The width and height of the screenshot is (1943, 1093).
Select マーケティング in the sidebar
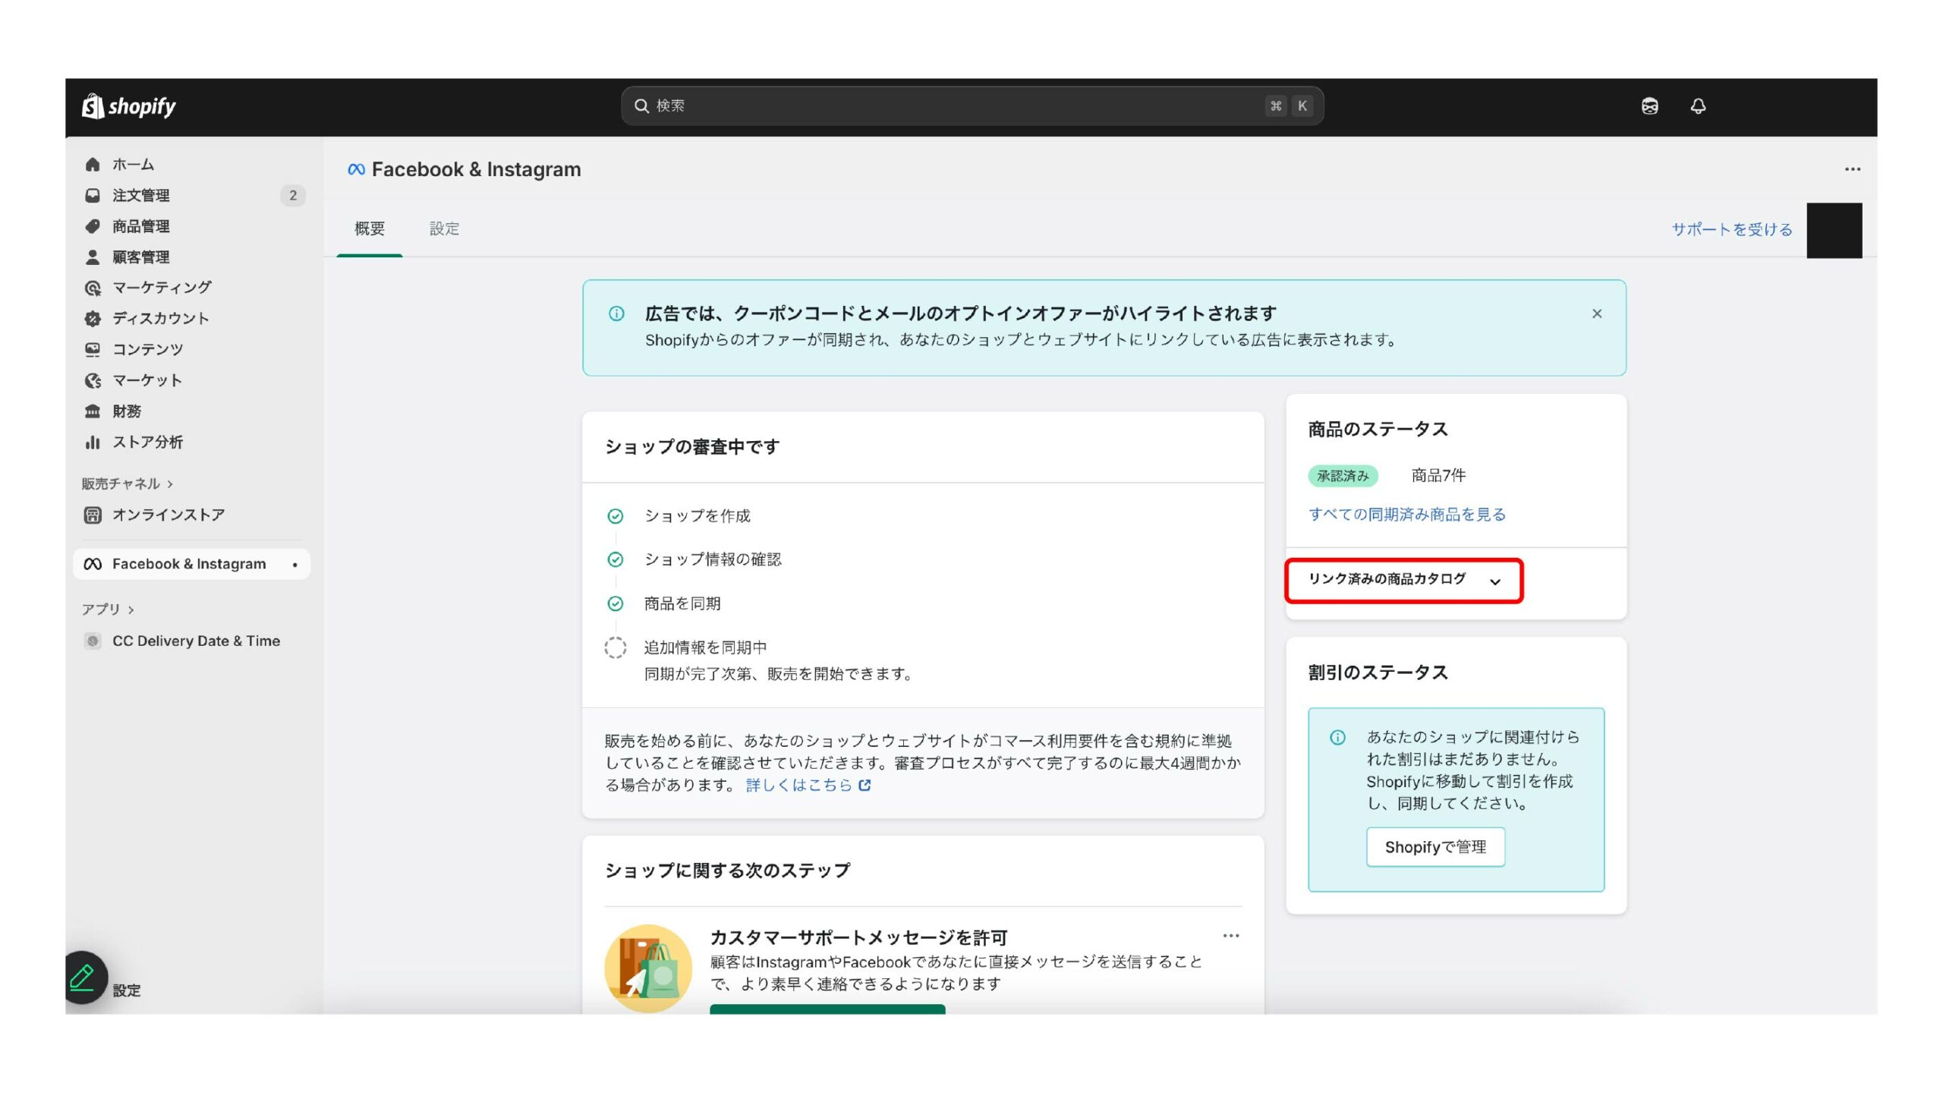(162, 288)
